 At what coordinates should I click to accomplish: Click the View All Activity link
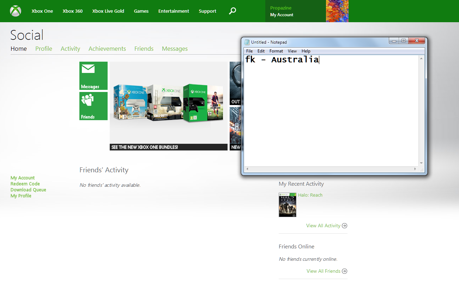click(323, 226)
